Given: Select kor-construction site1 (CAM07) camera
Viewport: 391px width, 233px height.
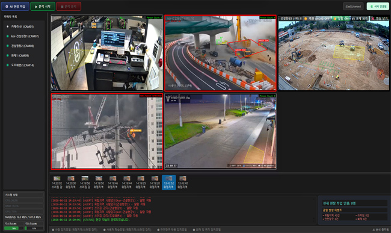Looking at the screenshot, I should (x=25, y=36).
